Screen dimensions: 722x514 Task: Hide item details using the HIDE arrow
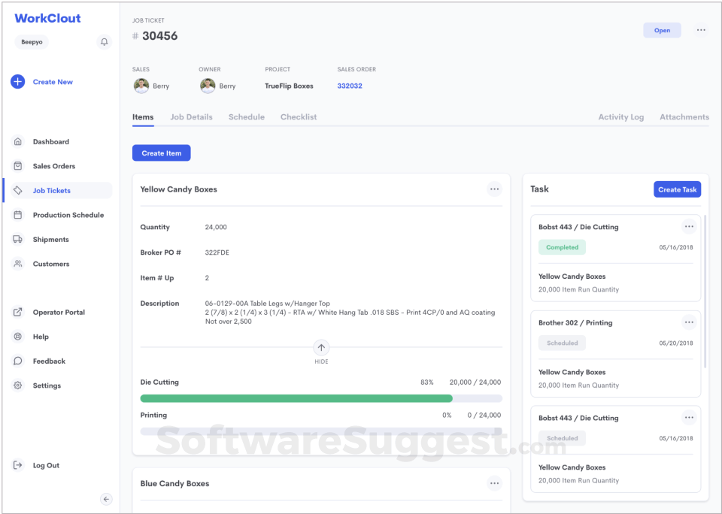tap(321, 348)
